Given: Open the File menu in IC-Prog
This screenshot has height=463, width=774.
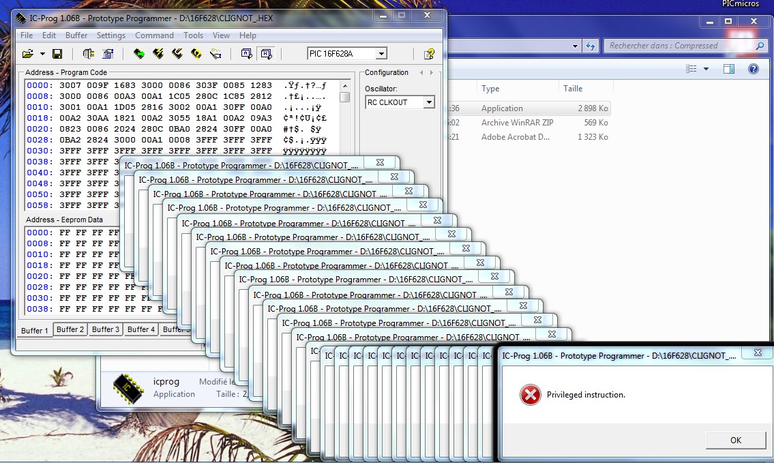Looking at the screenshot, I should click(x=27, y=35).
